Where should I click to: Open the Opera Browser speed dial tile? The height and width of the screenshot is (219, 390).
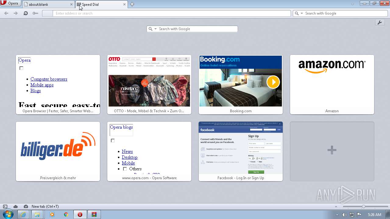(x=58, y=85)
